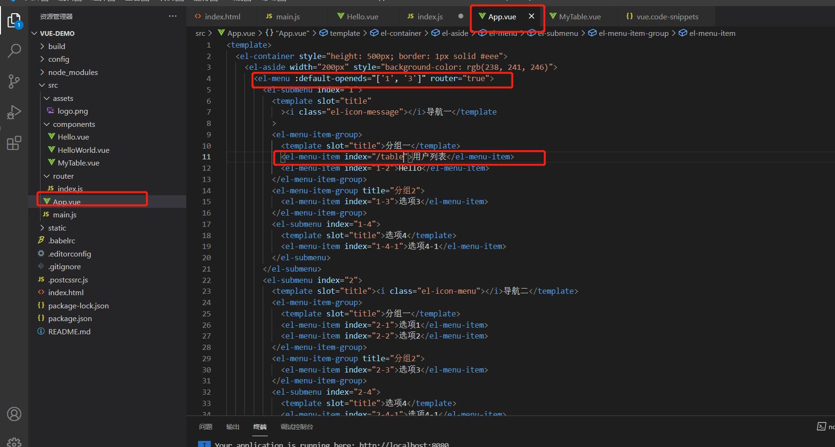This screenshot has height=447, width=835.
Task: Collapse the components folder
Action: tap(47, 124)
